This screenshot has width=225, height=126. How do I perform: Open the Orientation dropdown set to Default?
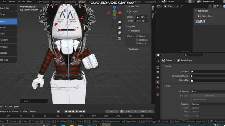tap(142, 17)
